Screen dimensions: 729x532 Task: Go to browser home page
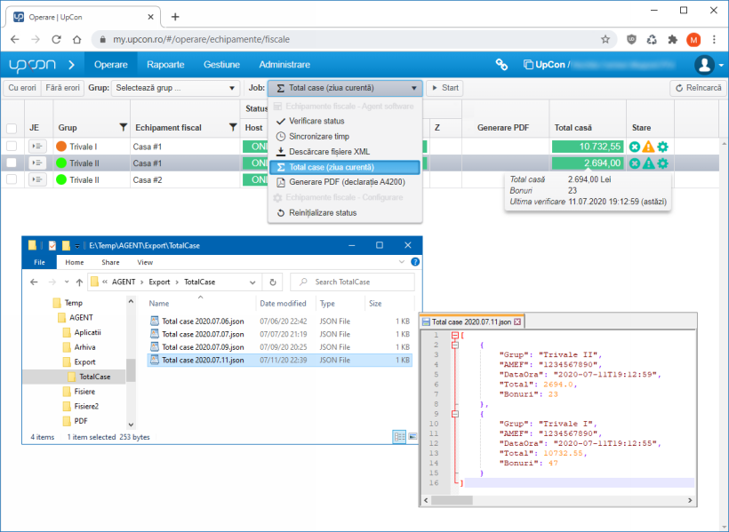pos(76,39)
